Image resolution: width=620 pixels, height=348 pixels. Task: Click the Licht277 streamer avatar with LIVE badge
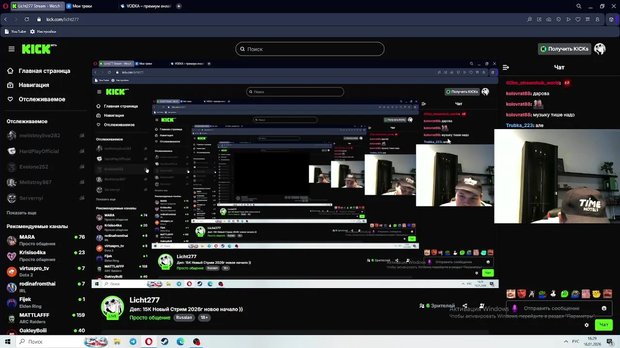(x=112, y=308)
